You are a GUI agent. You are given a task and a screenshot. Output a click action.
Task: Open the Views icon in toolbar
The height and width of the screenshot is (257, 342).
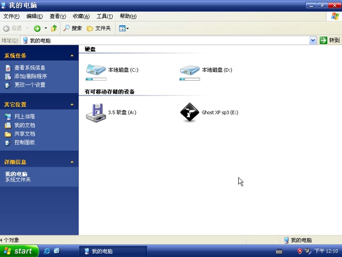click(122, 28)
